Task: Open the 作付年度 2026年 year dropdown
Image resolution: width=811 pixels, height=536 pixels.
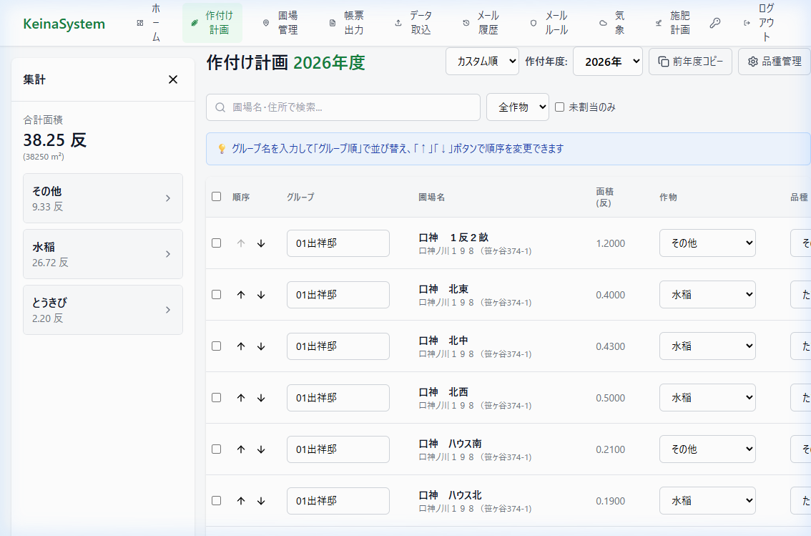Action: click(x=607, y=62)
